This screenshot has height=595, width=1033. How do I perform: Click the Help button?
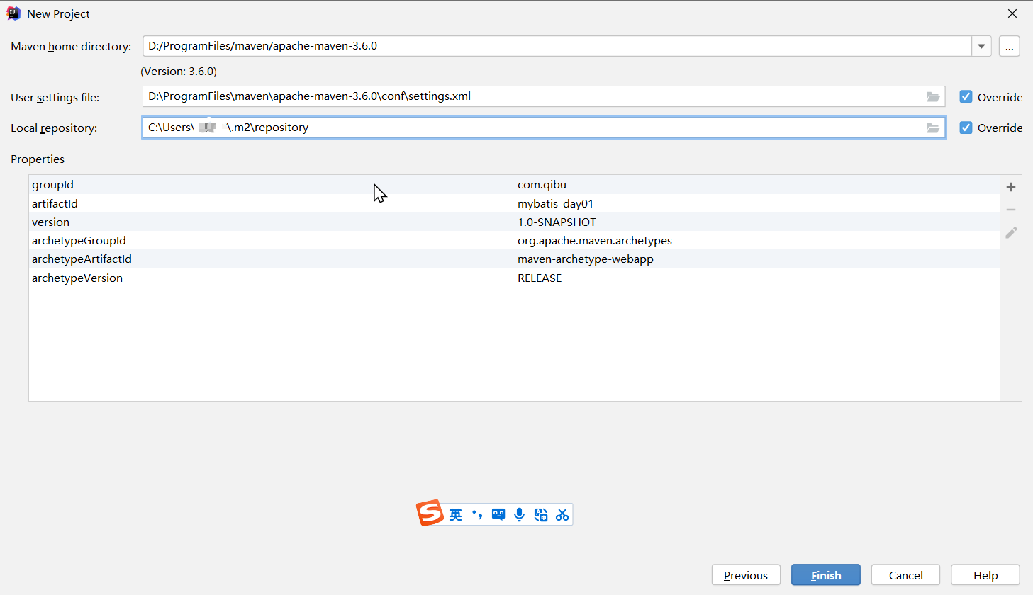(985, 575)
